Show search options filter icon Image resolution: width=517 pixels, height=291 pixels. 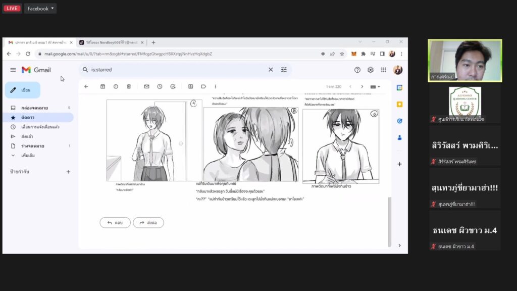point(284,70)
